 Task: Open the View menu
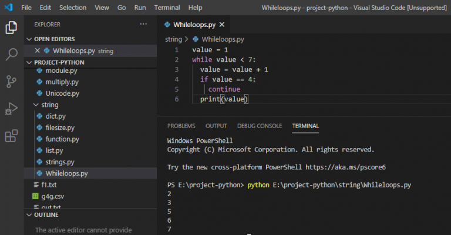[102, 8]
